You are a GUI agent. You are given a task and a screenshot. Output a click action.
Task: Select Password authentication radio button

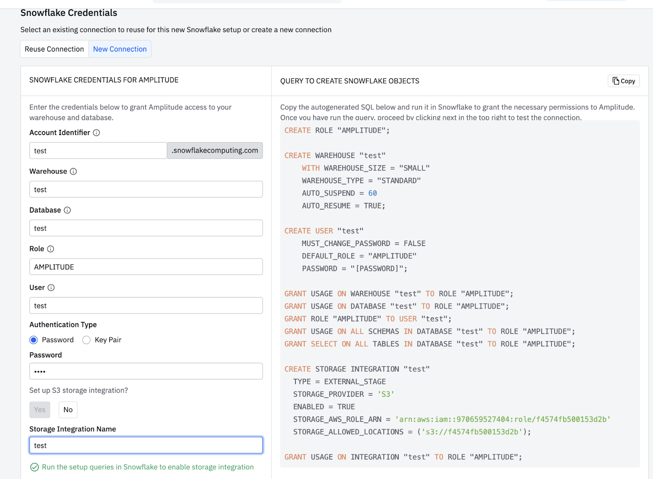point(34,340)
